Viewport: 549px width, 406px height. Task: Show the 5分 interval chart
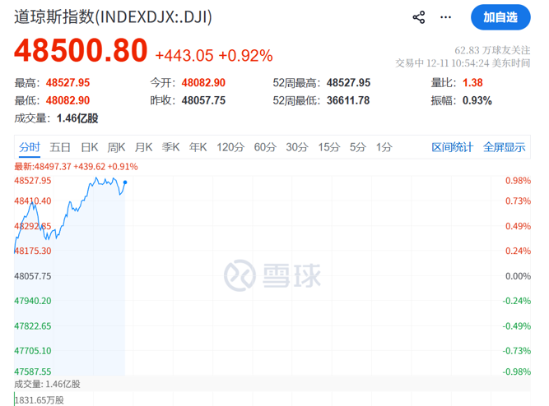(x=357, y=147)
